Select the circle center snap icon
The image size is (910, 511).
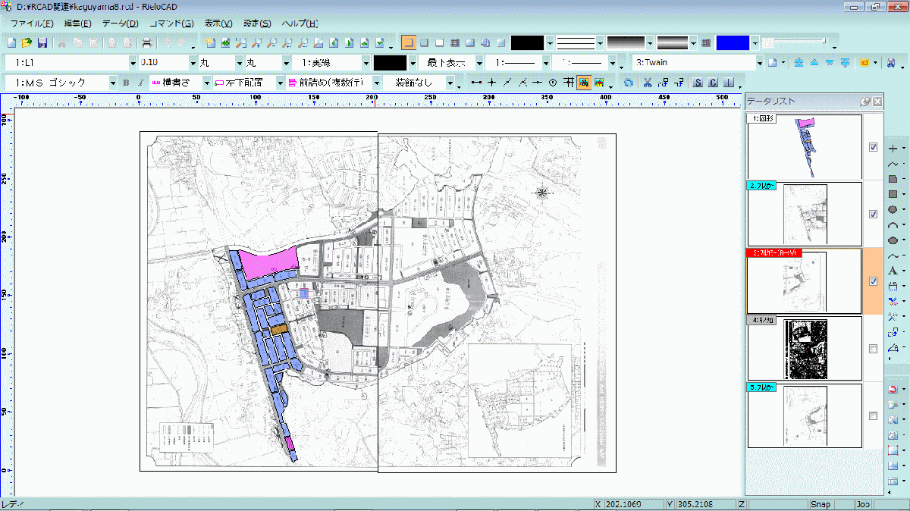click(553, 83)
